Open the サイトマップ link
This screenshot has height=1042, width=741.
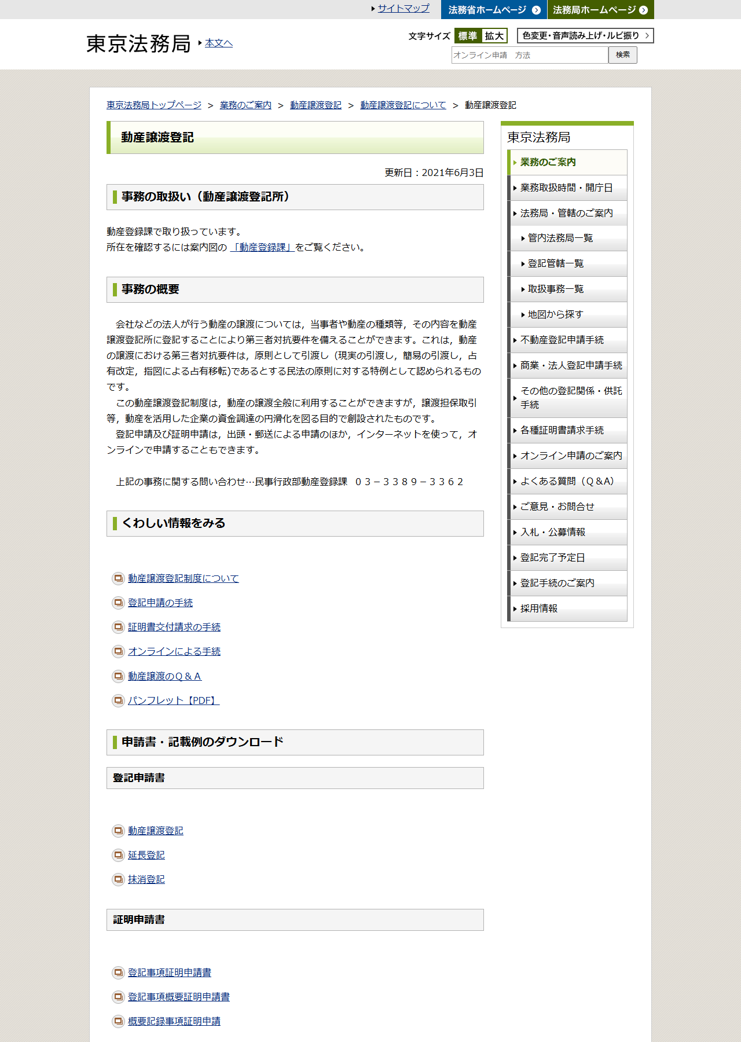(x=403, y=8)
